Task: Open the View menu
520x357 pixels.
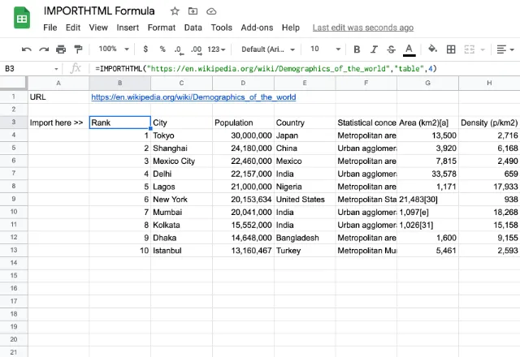Action: click(98, 28)
